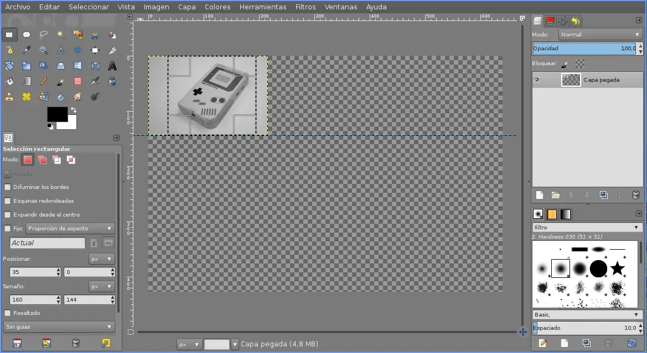Choose the Move tool
This screenshot has width=647, height=353.
click(x=78, y=50)
